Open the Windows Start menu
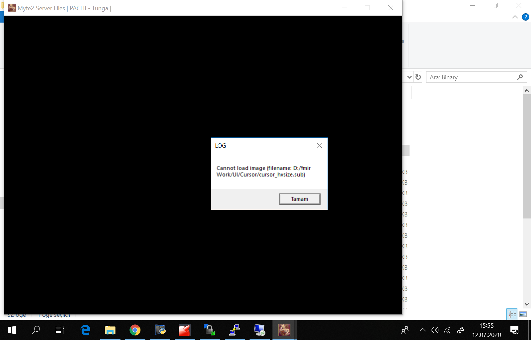The width and height of the screenshot is (531, 340). (12, 330)
